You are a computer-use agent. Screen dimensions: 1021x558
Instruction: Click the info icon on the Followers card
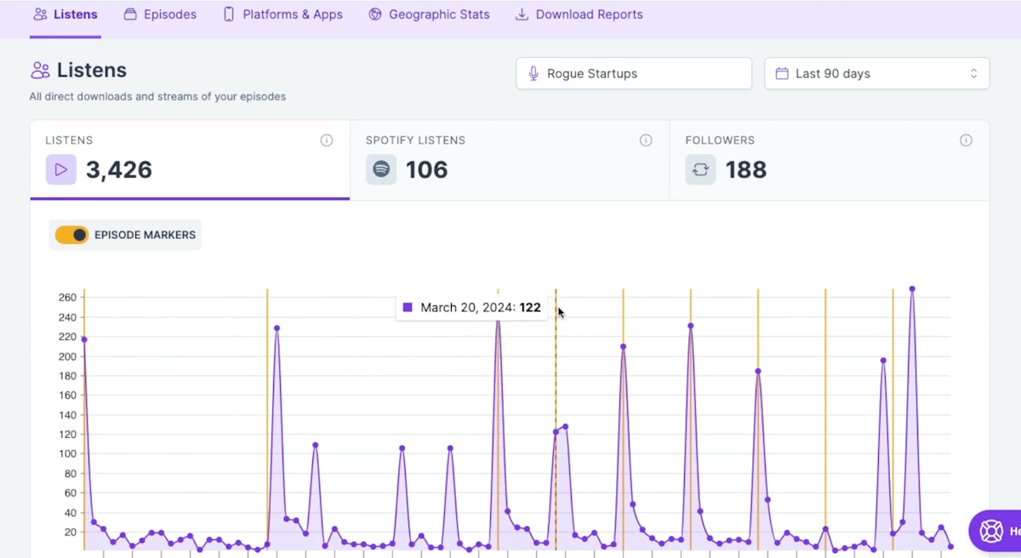point(966,140)
